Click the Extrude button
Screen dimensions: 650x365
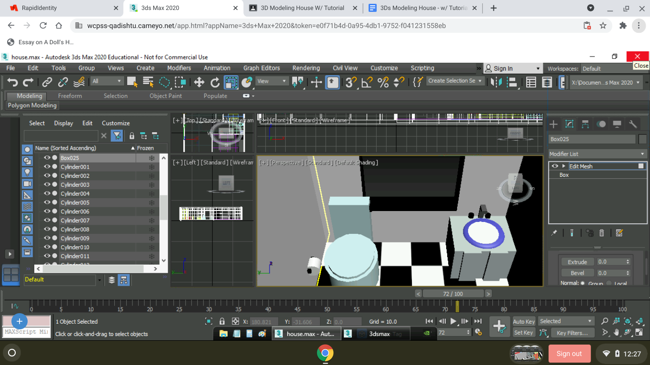pos(577,261)
